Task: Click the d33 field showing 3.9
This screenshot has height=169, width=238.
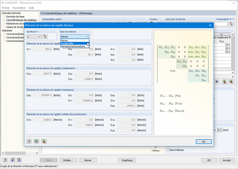Action: pos(127,60)
